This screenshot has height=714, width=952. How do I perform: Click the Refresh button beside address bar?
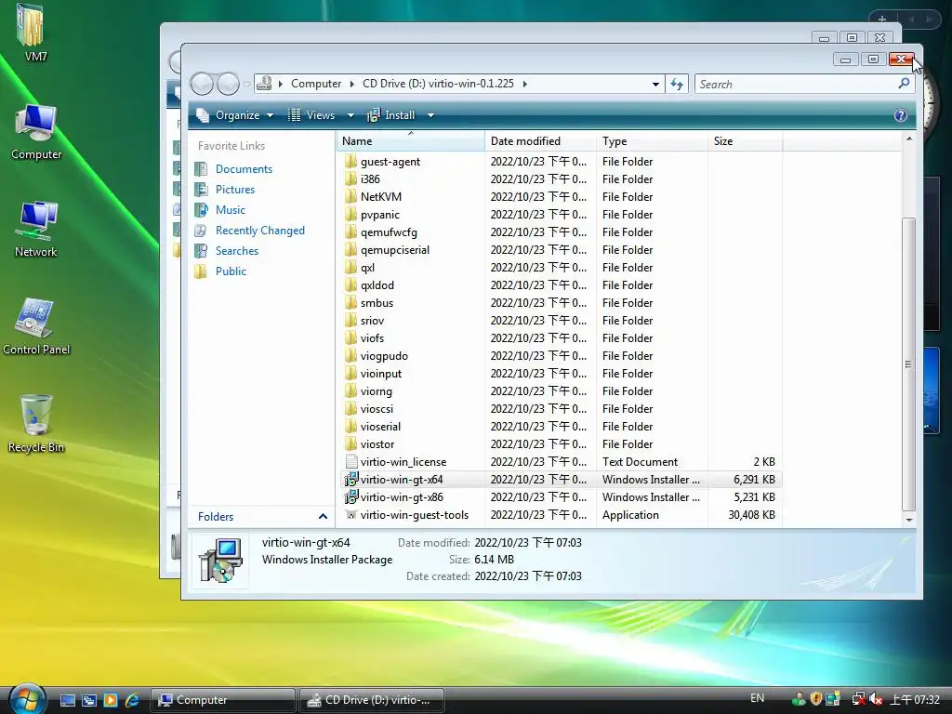tap(677, 84)
